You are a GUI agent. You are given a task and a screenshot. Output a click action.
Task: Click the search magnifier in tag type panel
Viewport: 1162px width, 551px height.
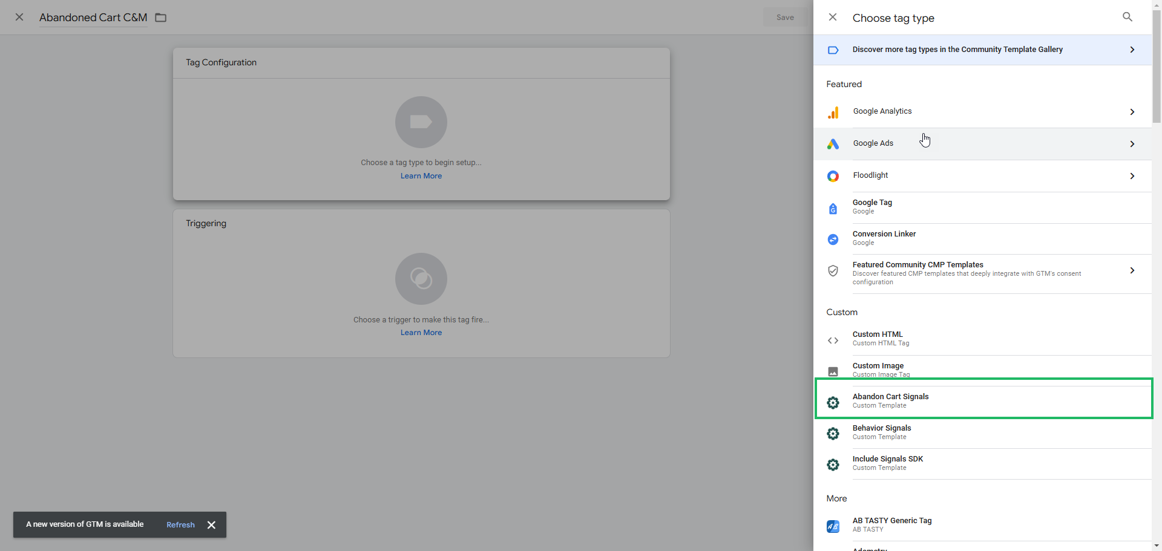1127,17
